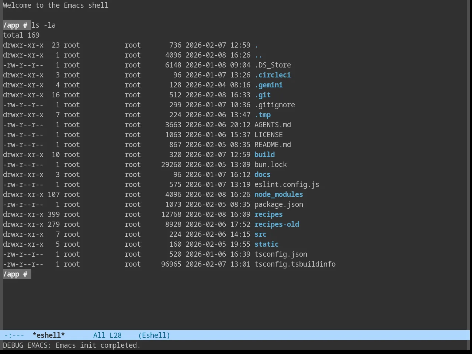
Task: Click the timestamp 2026-02-08 16:33
Action: pos(218,95)
